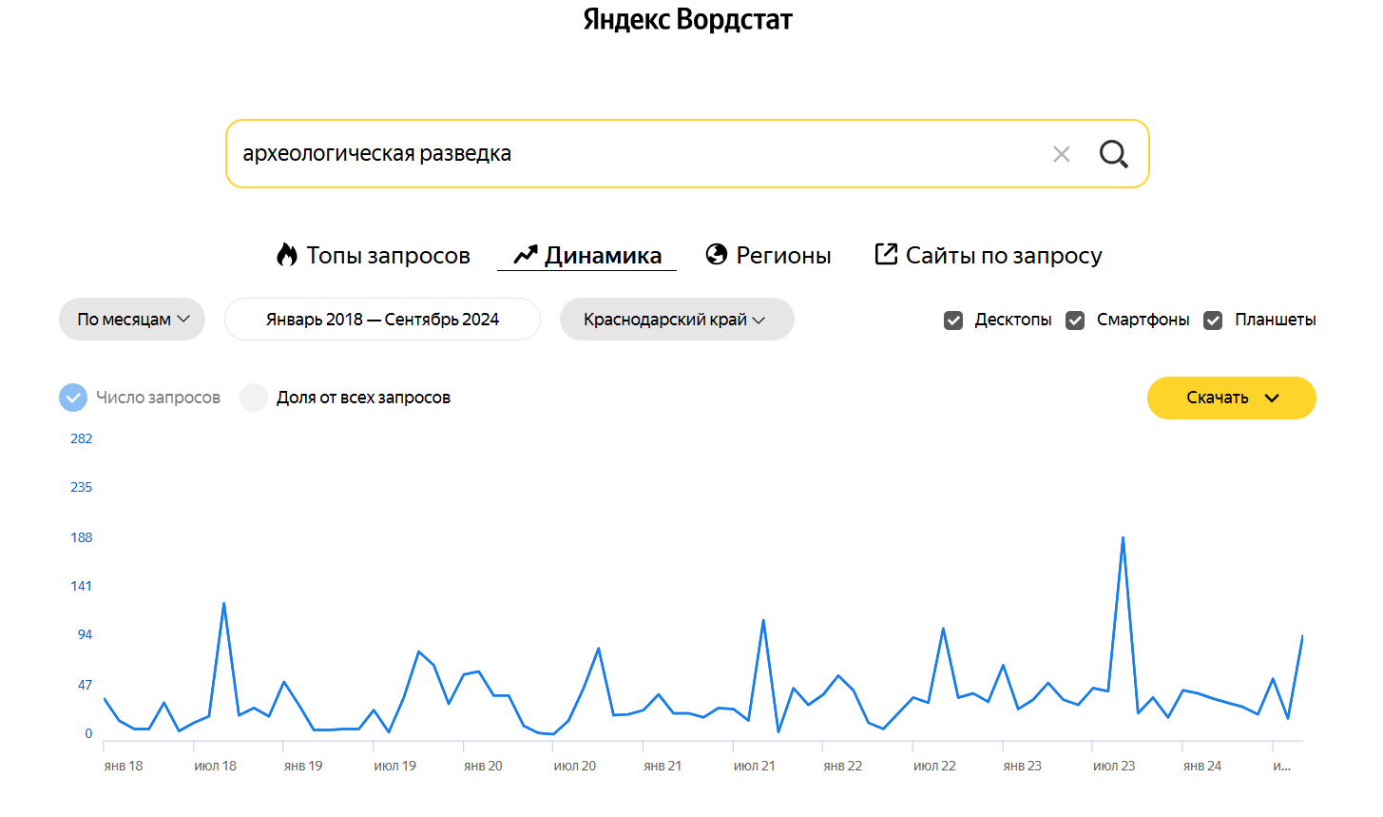Viewport: 1383px width, 817px height.
Task: Open the По месяцам grouping dropdown
Action: click(x=132, y=320)
